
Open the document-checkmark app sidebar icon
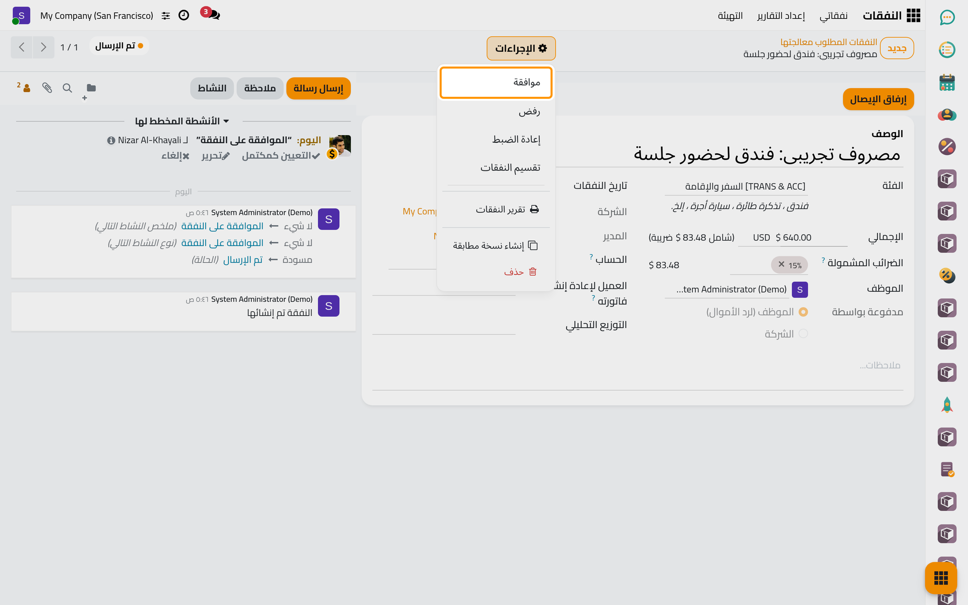(947, 469)
